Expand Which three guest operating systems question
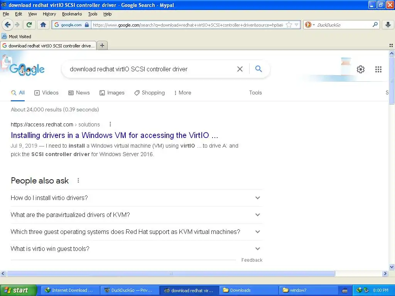This screenshot has height=296, width=395. 136,232
